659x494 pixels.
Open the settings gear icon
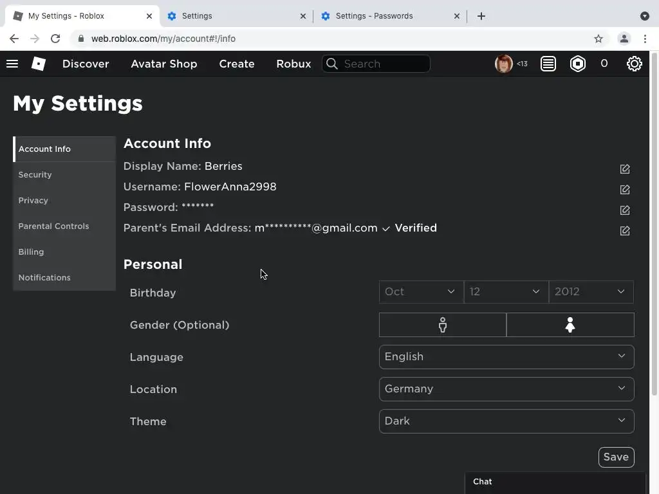coord(634,64)
